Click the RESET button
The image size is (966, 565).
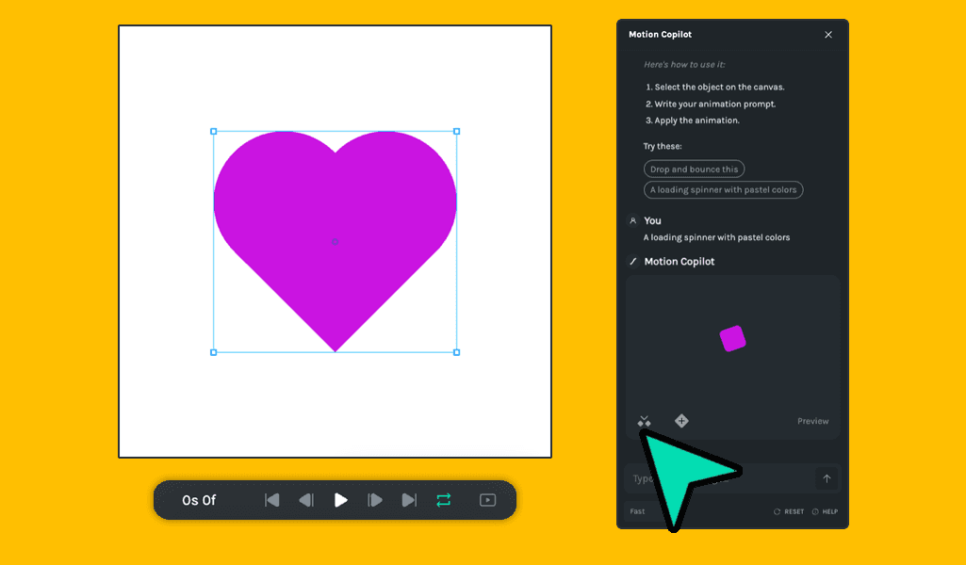(x=789, y=511)
